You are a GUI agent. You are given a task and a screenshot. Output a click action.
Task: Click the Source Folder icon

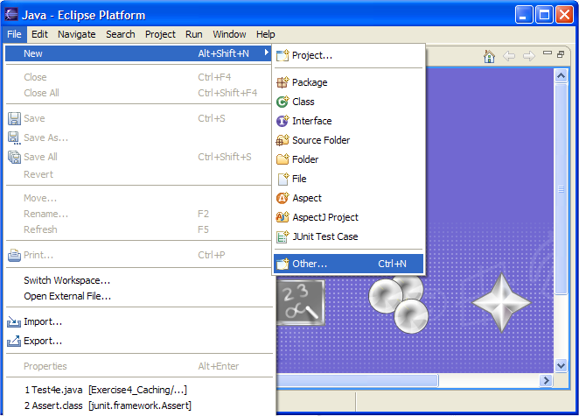283,140
